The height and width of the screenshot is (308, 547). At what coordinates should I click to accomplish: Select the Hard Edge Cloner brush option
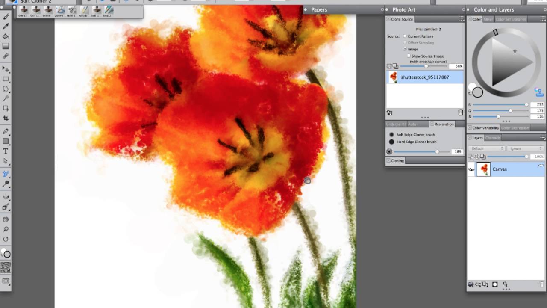pos(391,142)
